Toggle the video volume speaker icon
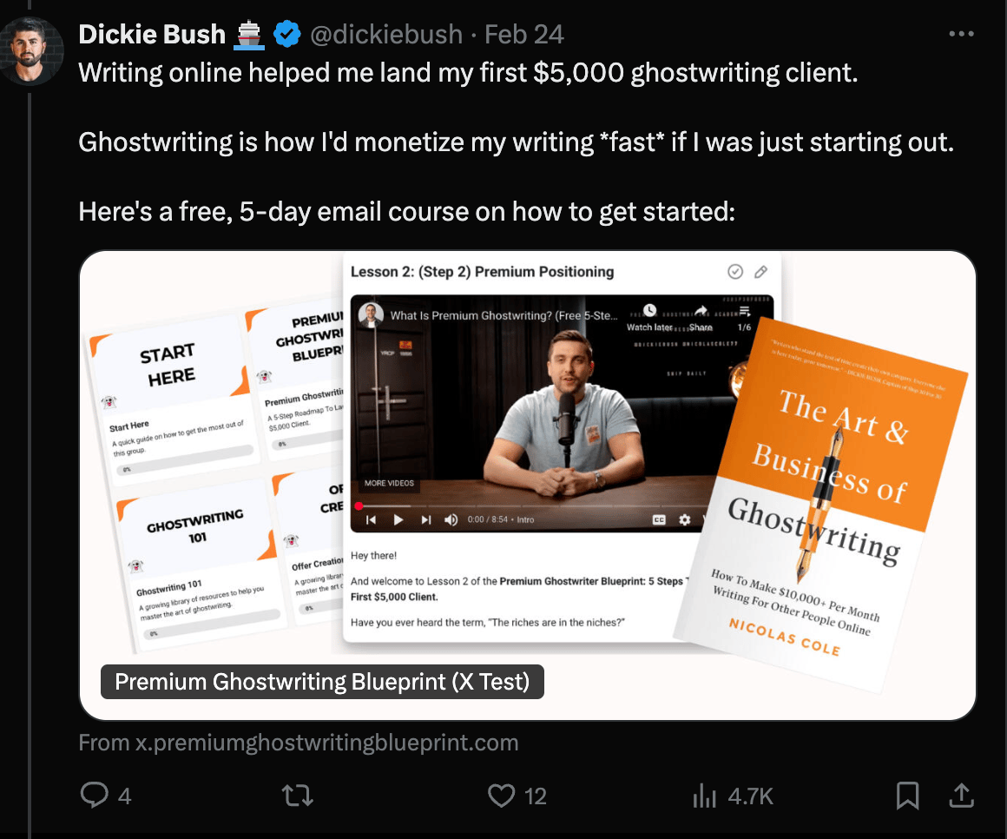This screenshot has height=839, width=1007. (x=451, y=519)
